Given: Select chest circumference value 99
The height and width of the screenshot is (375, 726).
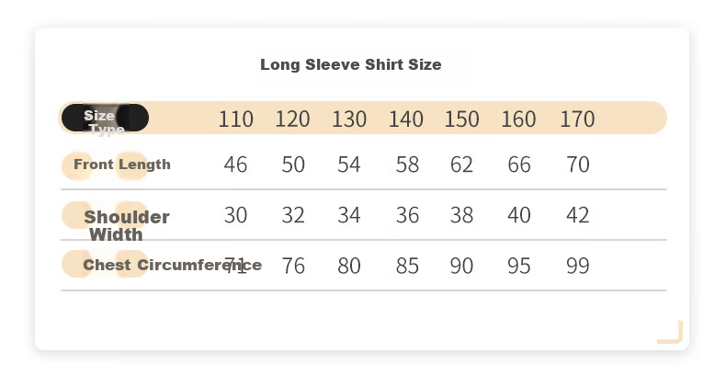Looking at the screenshot, I should click(578, 266).
